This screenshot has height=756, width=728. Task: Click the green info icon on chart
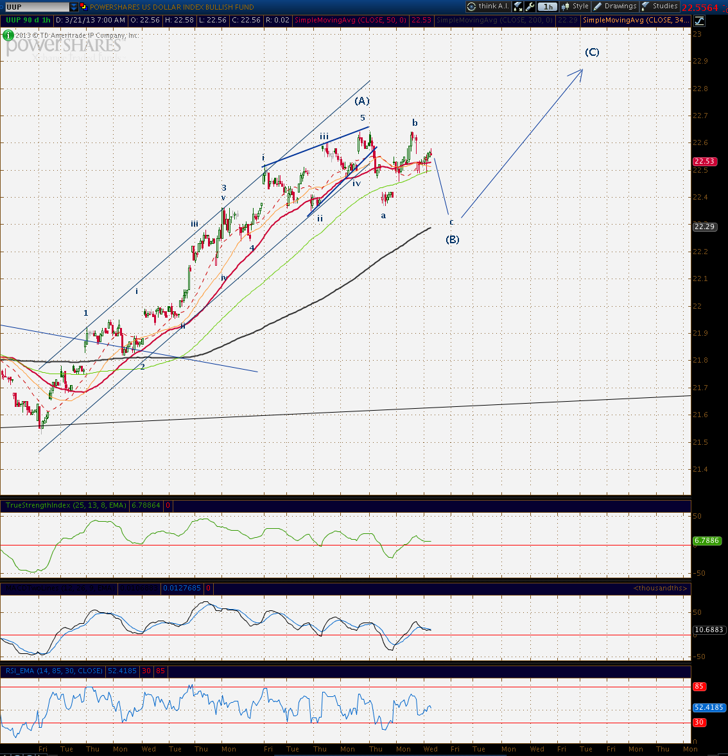pos(8,35)
